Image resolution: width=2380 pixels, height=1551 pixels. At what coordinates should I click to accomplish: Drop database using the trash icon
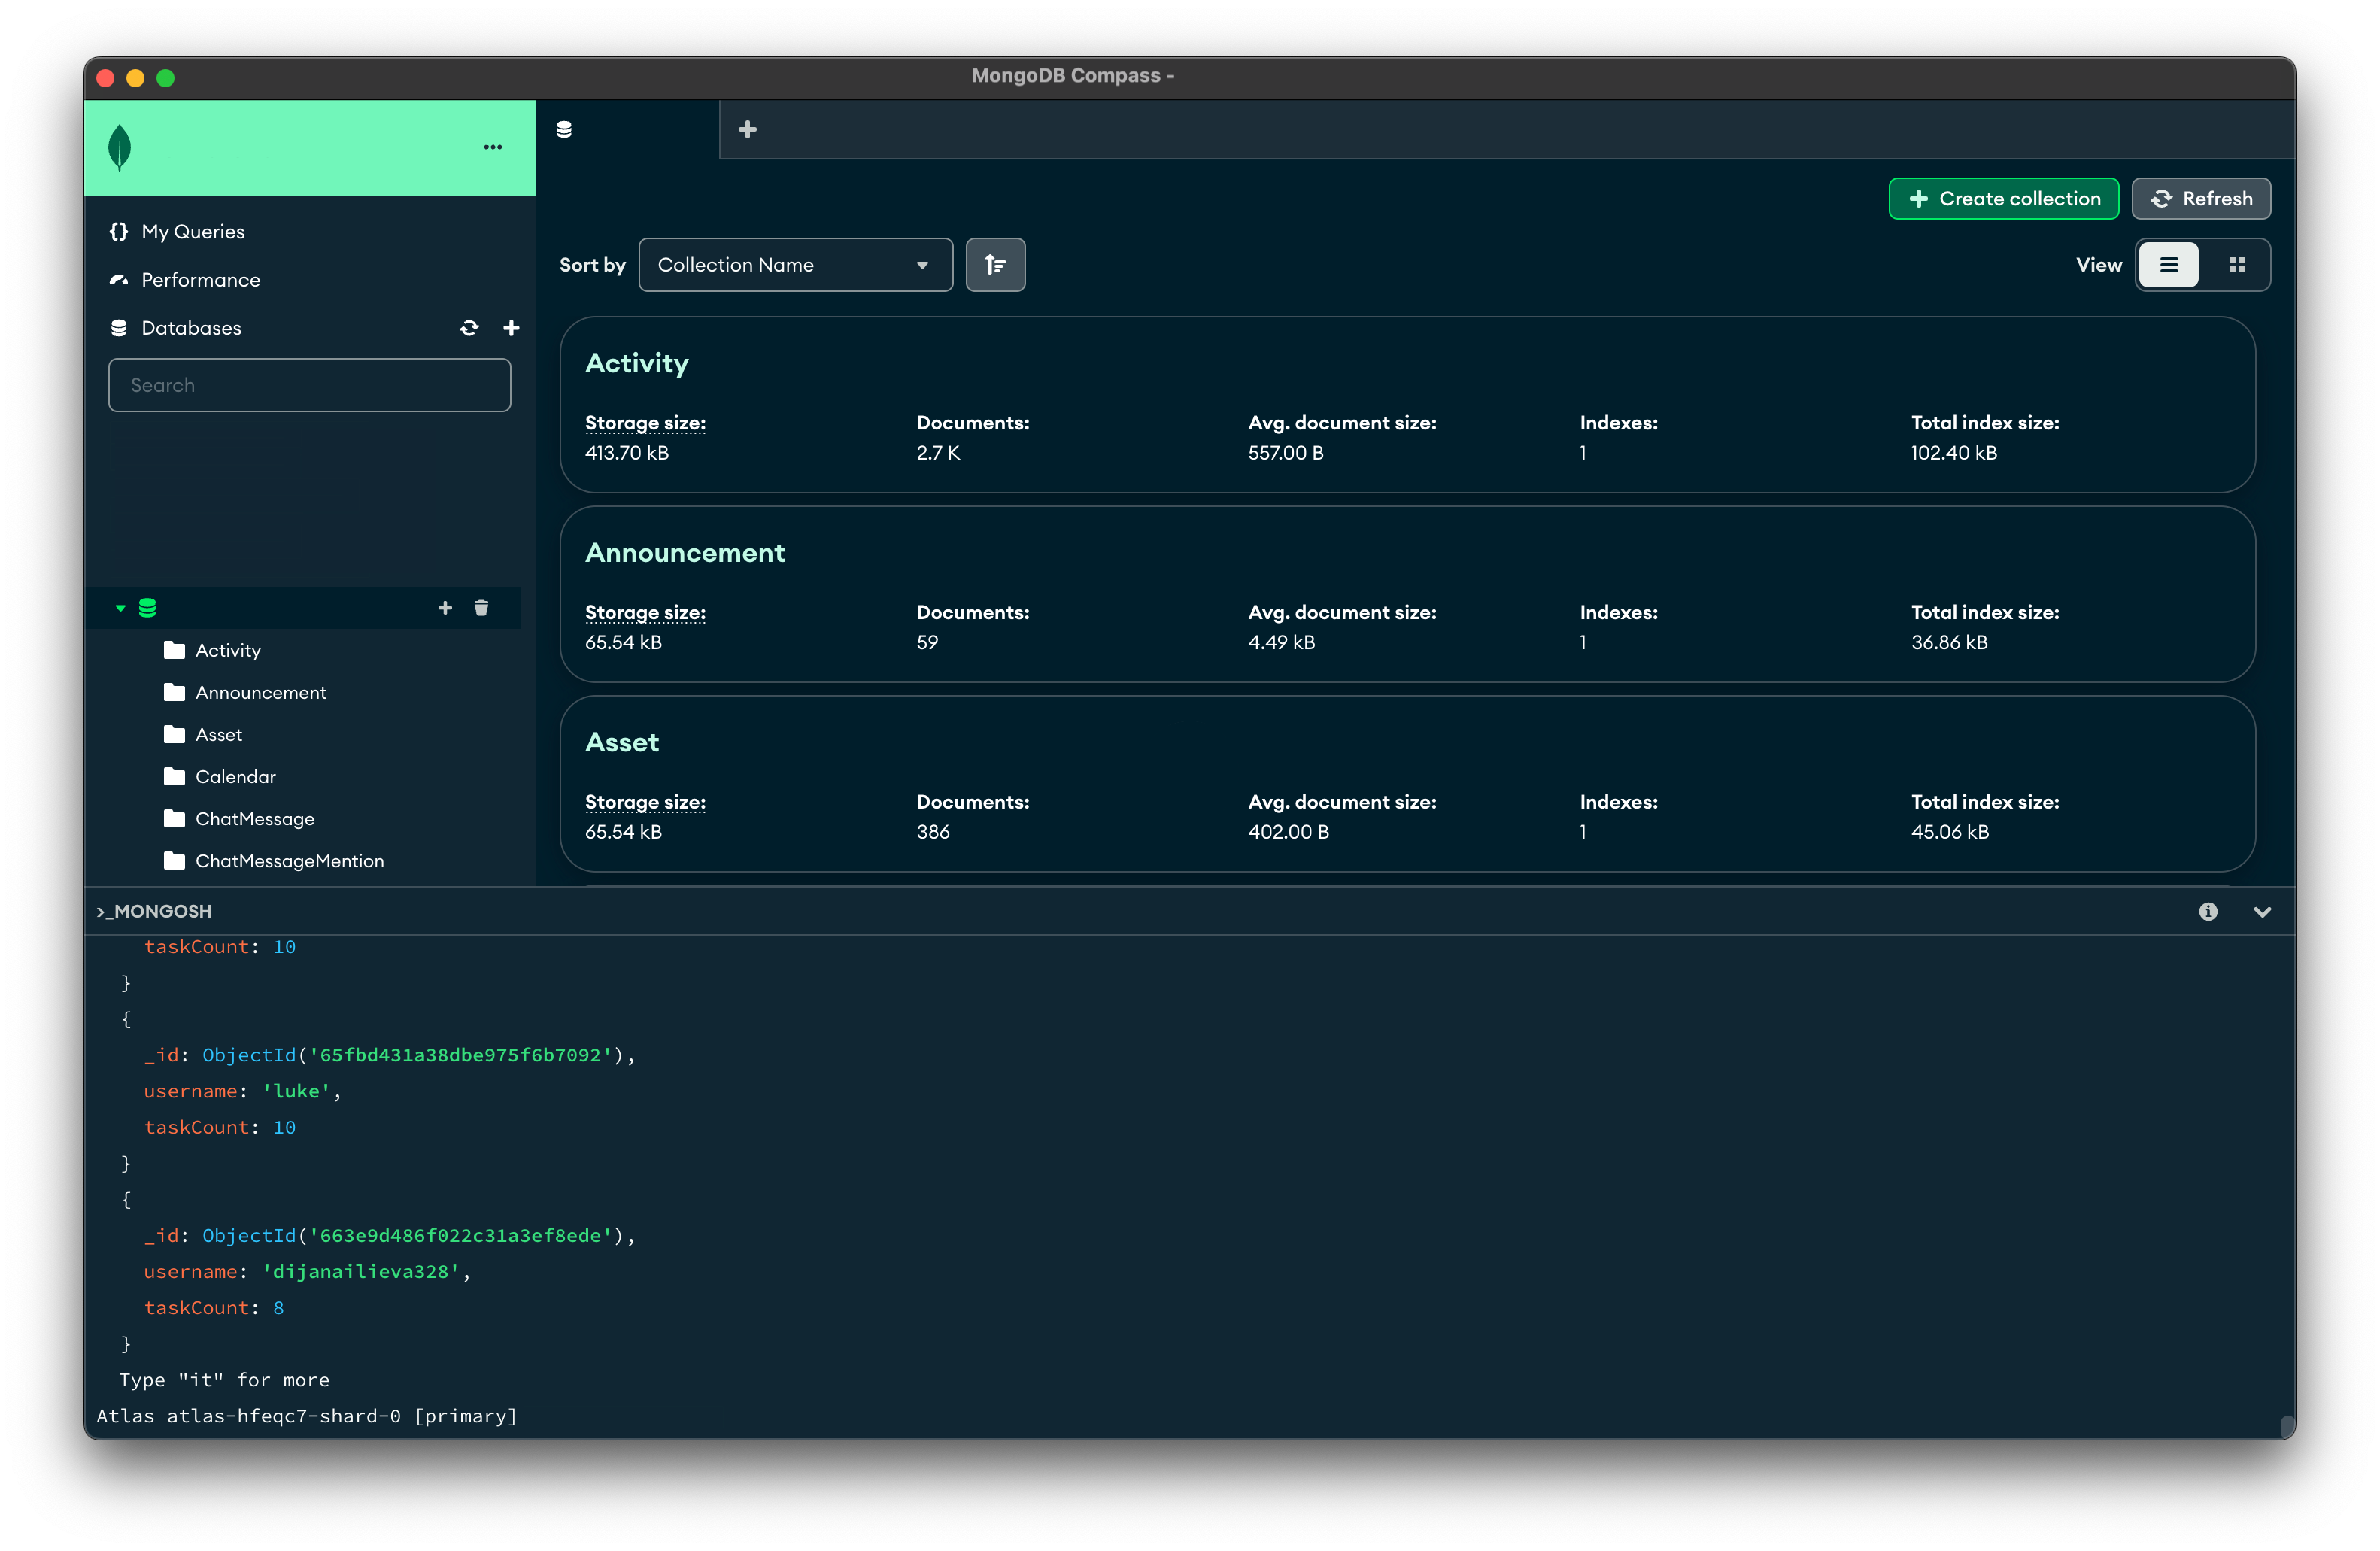(x=481, y=608)
